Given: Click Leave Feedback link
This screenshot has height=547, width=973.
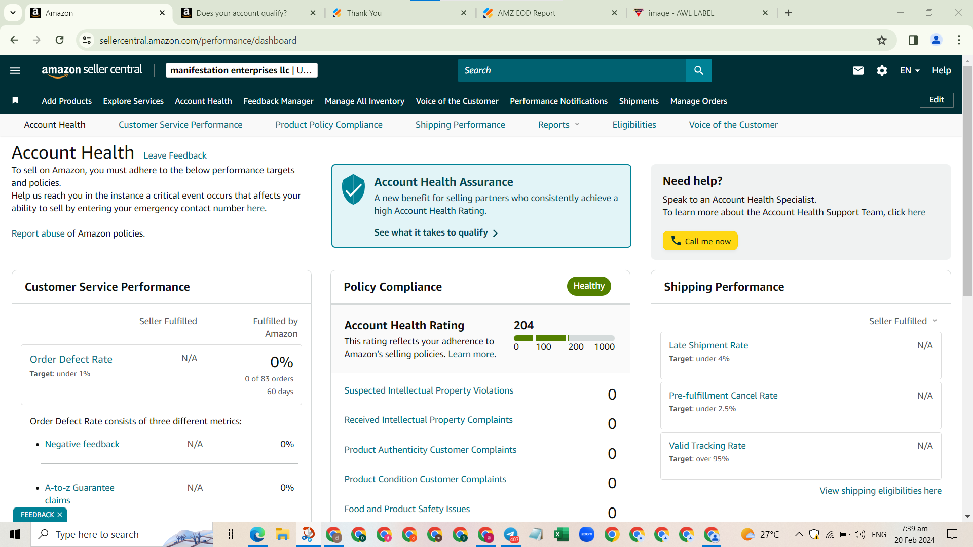Looking at the screenshot, I should (x=175, y=155).
